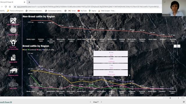Go to the next report page arrow
Image resolution: width=186 pixels, height=104 pixels.
[101, 102]
